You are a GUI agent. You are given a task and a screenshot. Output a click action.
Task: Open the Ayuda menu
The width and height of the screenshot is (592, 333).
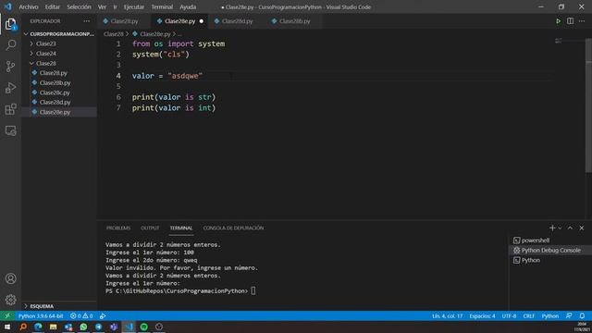click(x=188, y=6)
